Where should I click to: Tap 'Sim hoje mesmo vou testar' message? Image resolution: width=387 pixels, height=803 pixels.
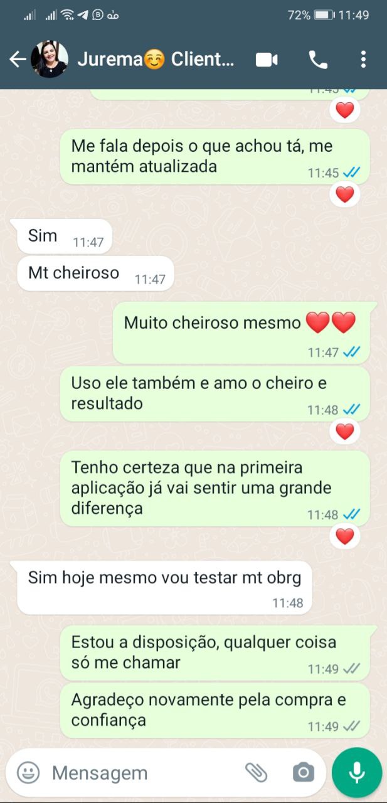point(164,588)
